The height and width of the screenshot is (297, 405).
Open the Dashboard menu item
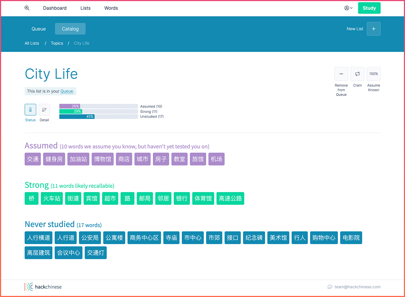tap(55, 8)
